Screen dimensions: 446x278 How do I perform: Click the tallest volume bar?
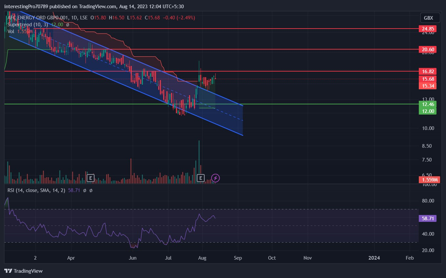tap(199, 162)
